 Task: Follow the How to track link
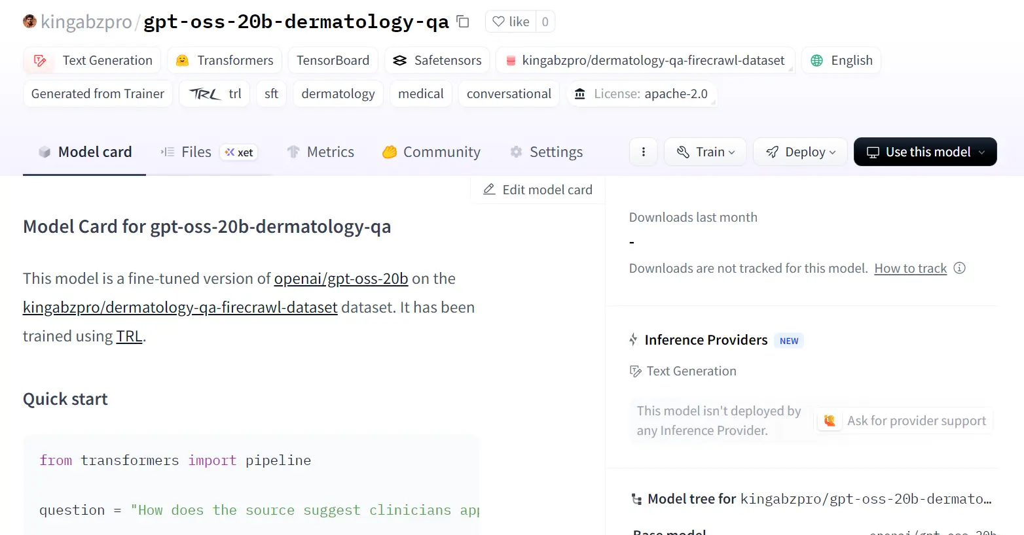pyautogui.click(x=910, y=268)
